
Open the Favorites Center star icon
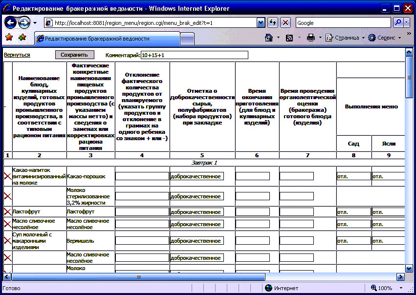tap(9, 38)
